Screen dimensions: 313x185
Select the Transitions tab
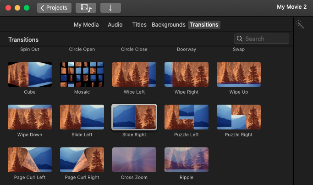tap(204, 25)
